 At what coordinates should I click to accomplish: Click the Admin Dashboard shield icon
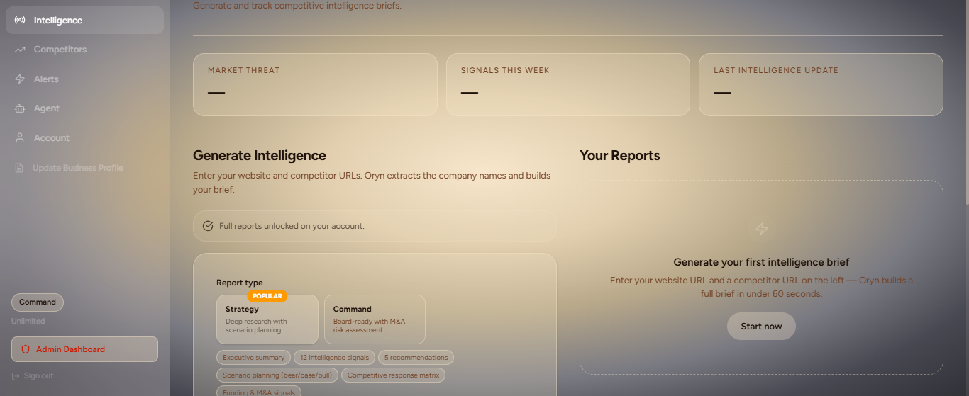(x=26, y=349)
